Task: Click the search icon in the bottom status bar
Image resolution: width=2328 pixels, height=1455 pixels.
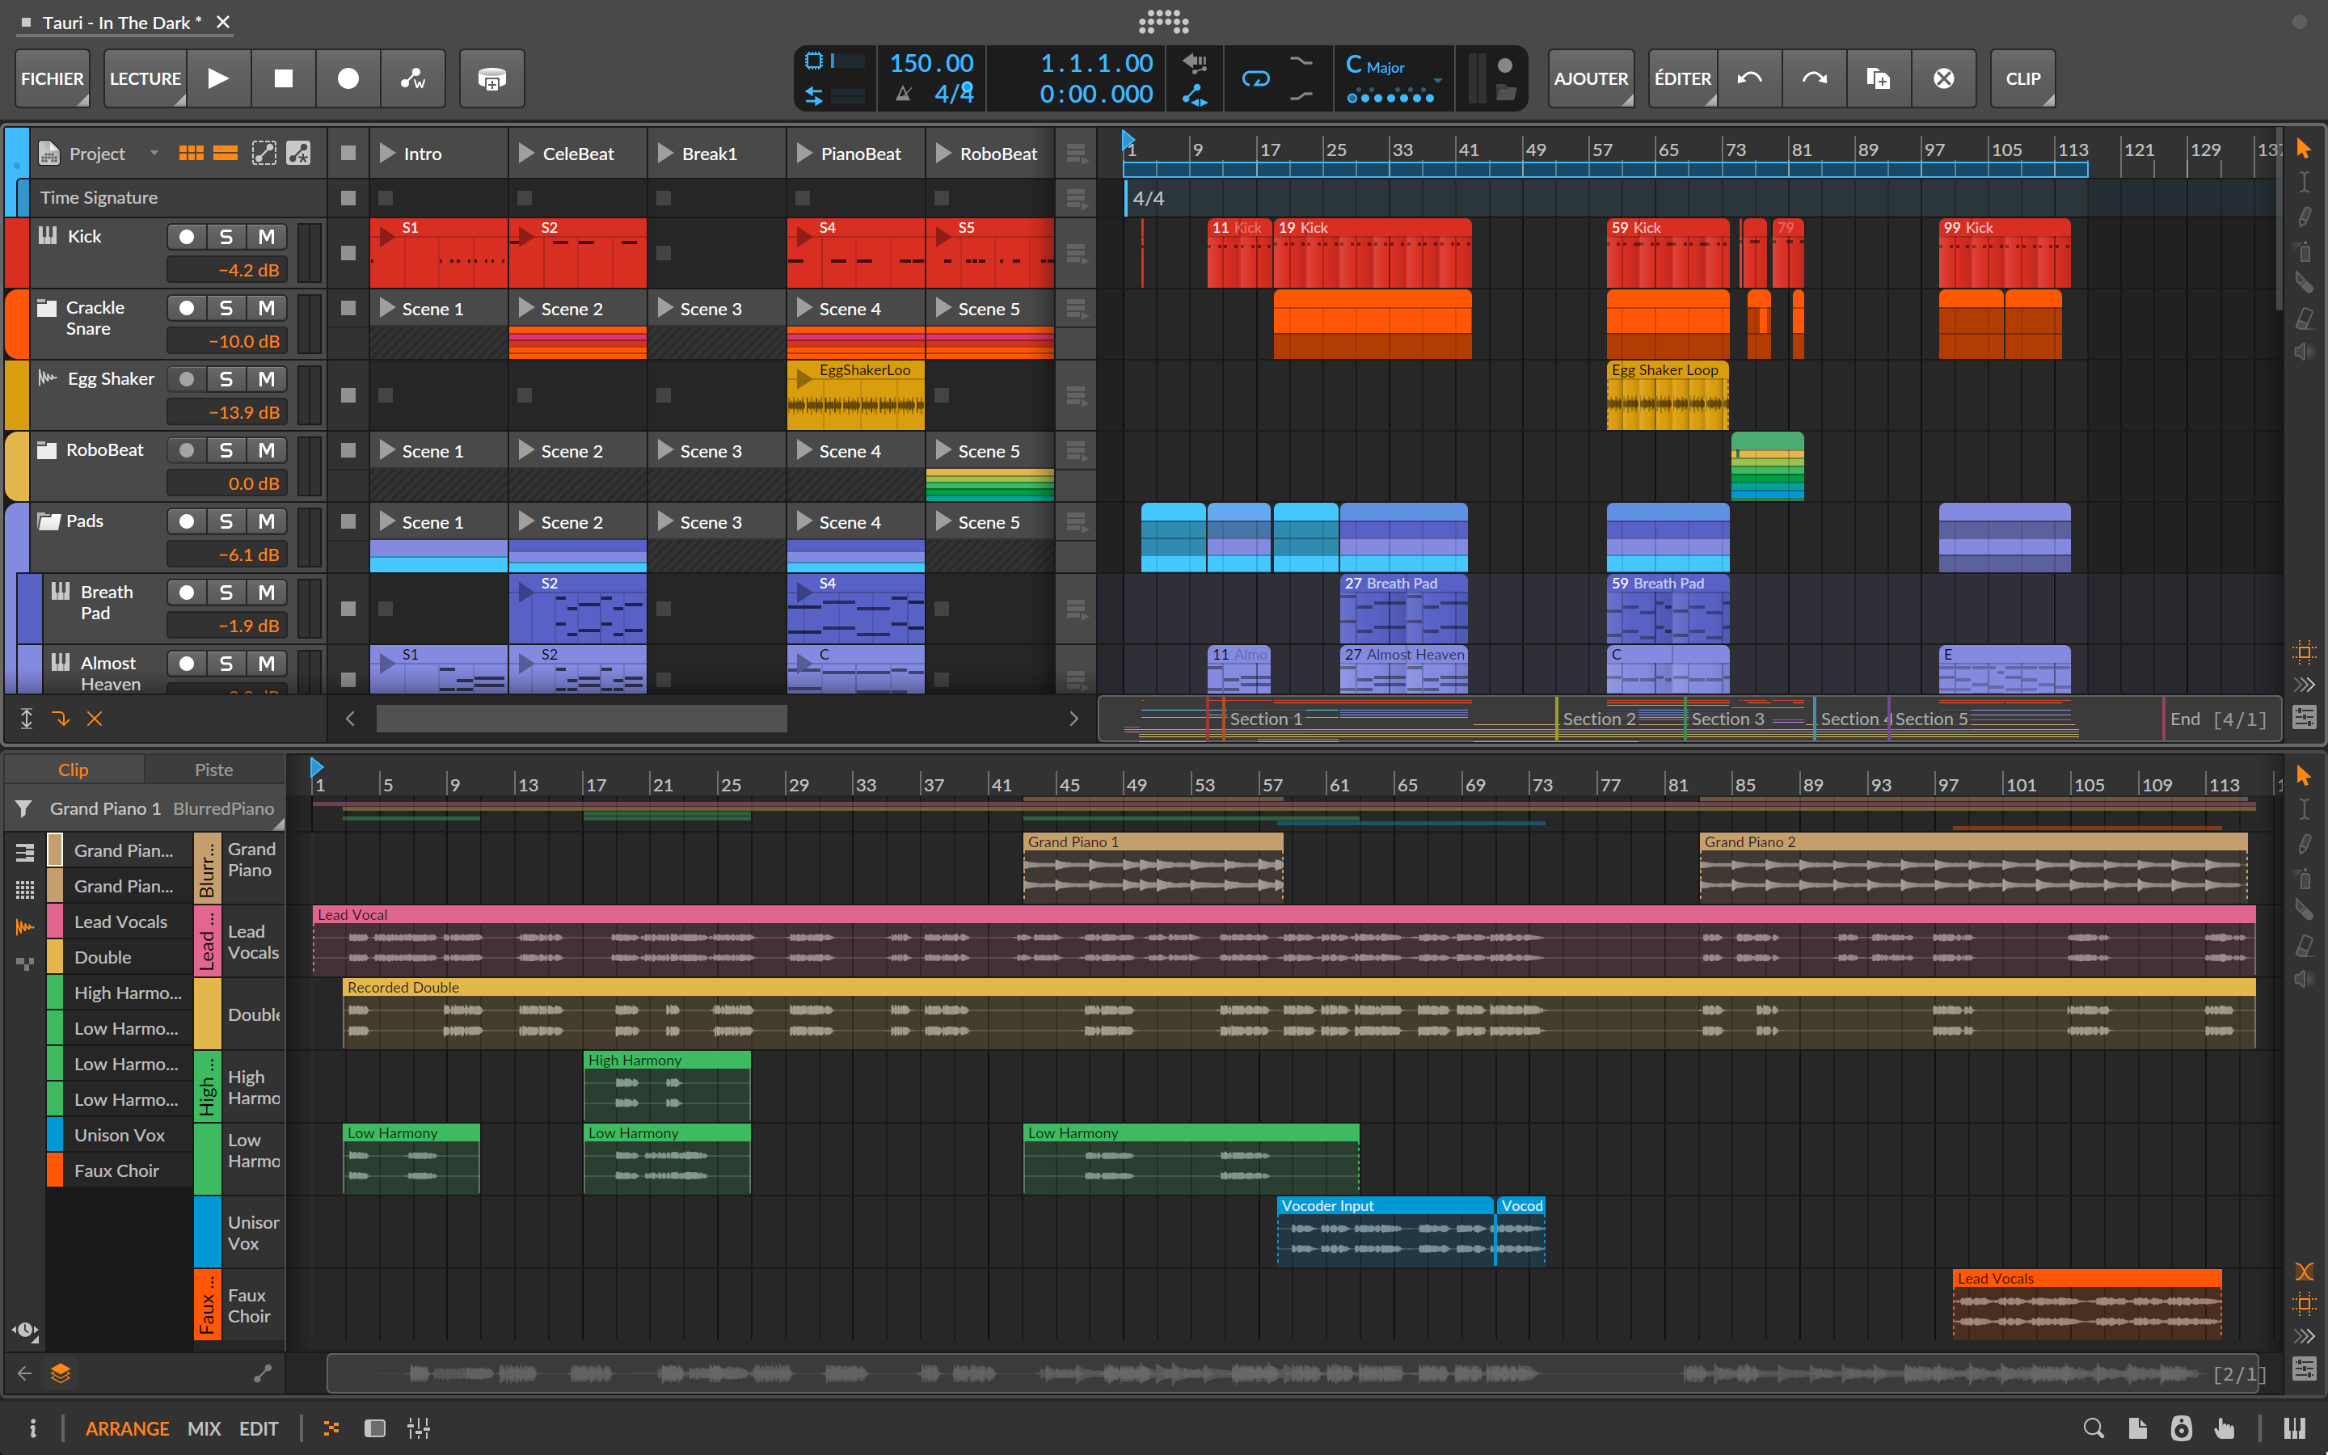Action: (2094, 1428)
